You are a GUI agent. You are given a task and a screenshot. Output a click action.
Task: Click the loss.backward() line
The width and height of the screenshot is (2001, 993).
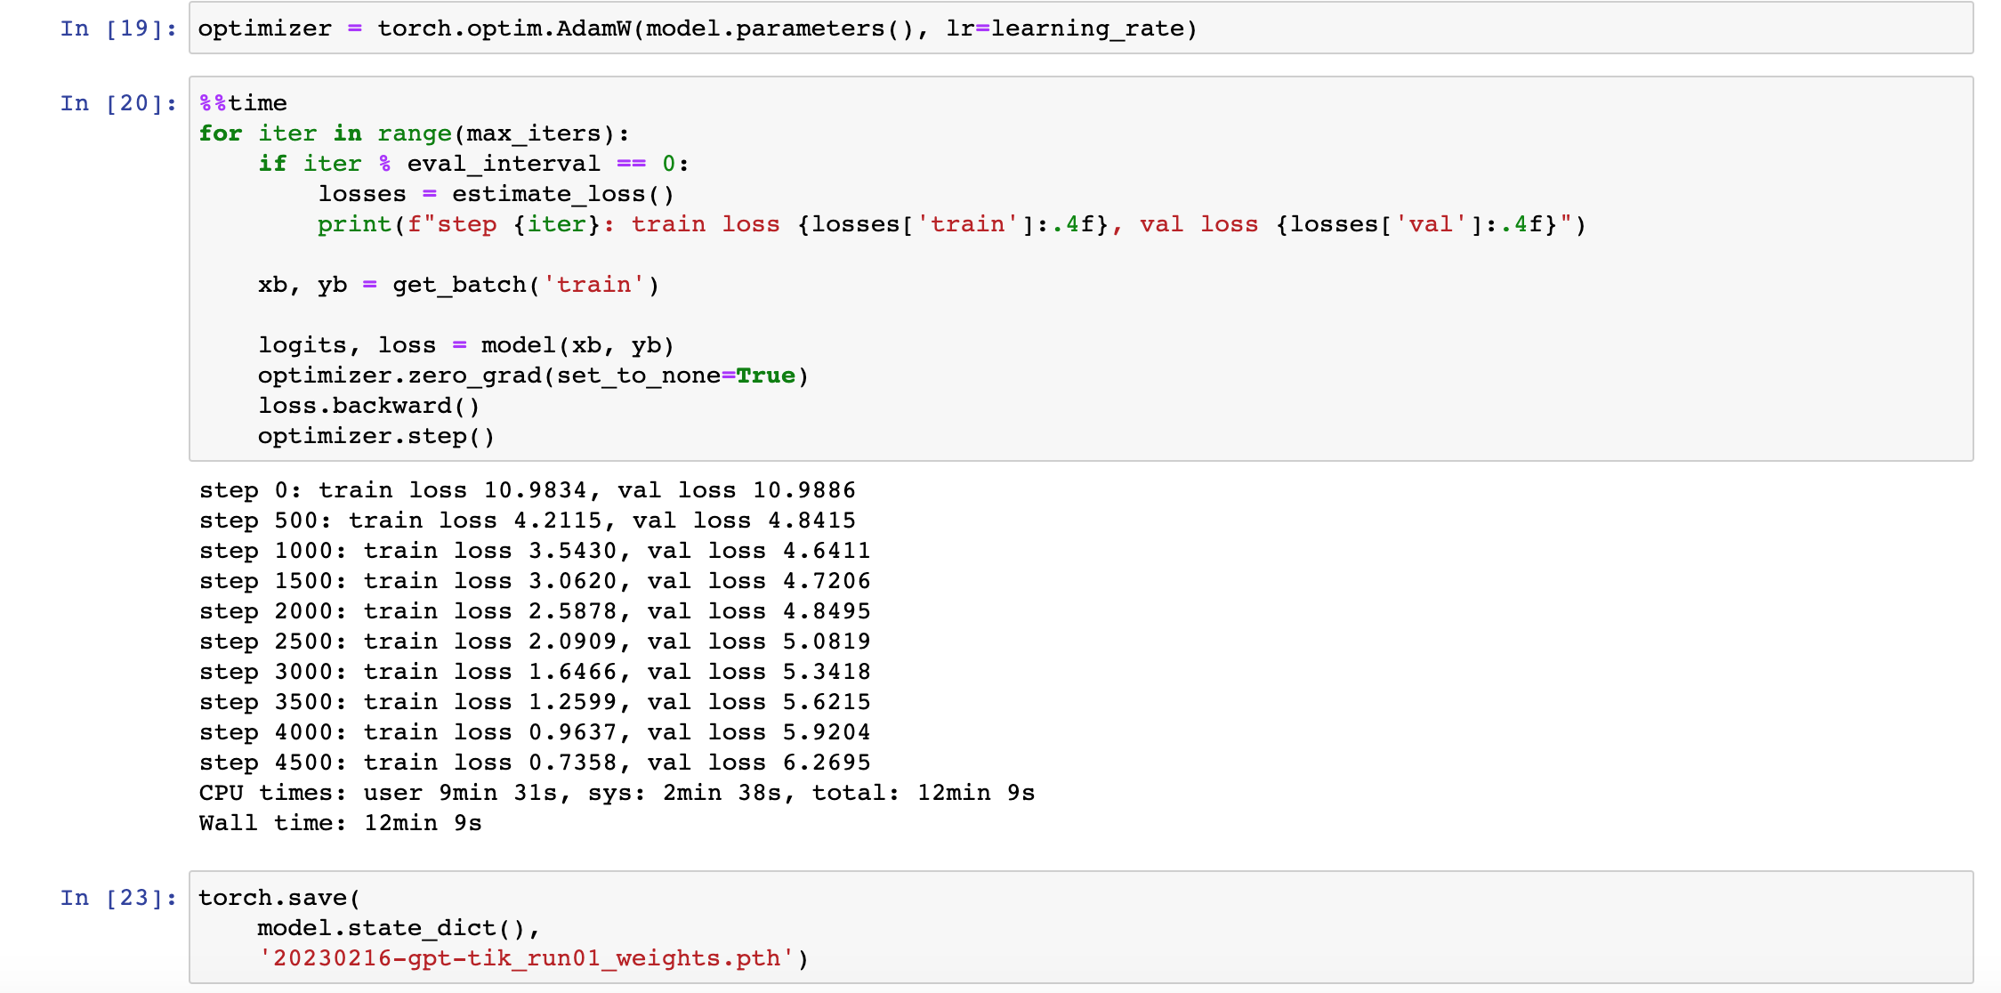(369, 406)
